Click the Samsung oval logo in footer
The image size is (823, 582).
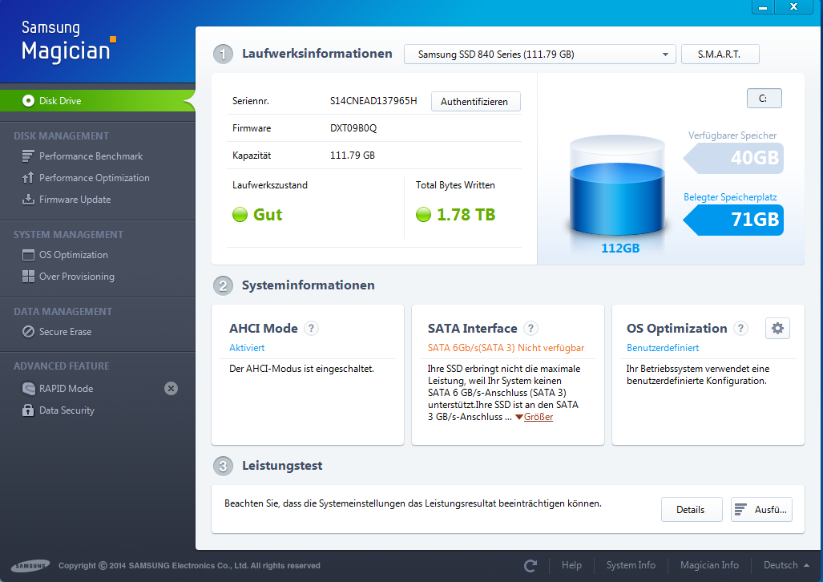(30, 566)
